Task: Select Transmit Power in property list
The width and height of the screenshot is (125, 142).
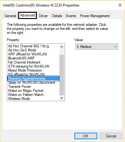Action: pyautogui.click(x=19, y=87)
